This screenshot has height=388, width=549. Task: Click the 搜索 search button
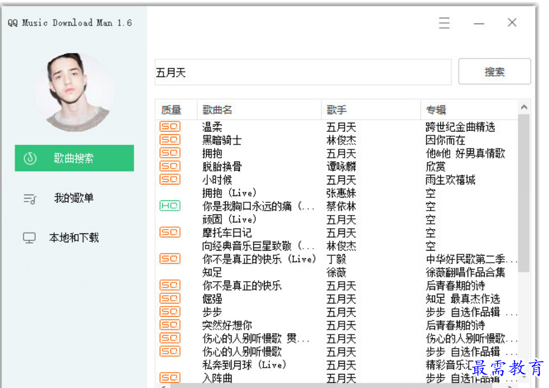(494, 72)
